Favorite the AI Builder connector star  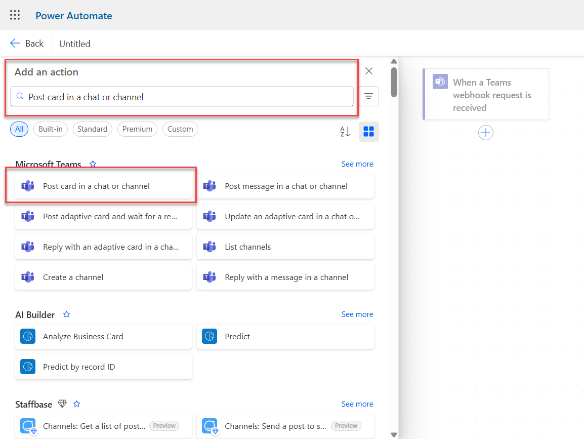pos(67,314)
